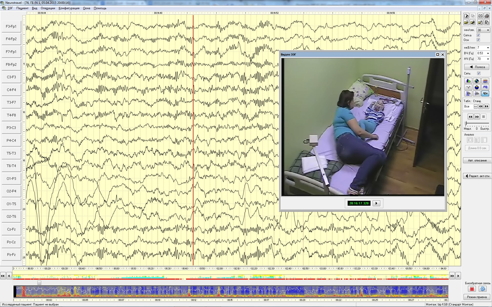Uncheck the Оси axes checkbox
Viewport: 492px width, 307px height.
[x=478, y=40]
